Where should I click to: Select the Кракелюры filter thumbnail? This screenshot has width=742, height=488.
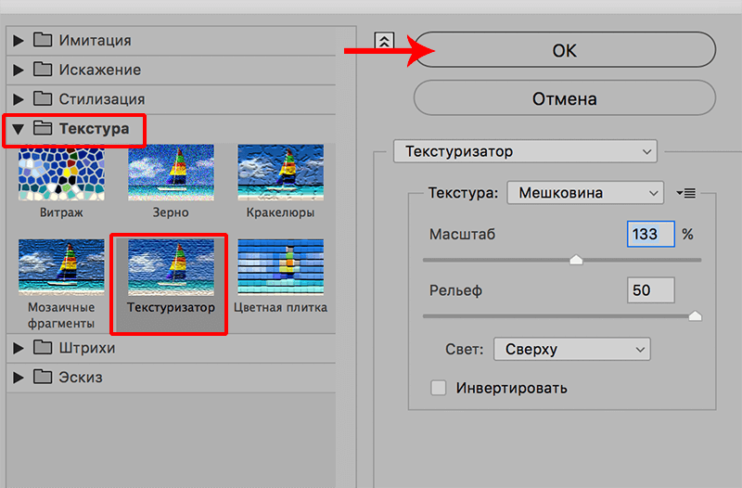pyautogui.click(x=281, y=173)
